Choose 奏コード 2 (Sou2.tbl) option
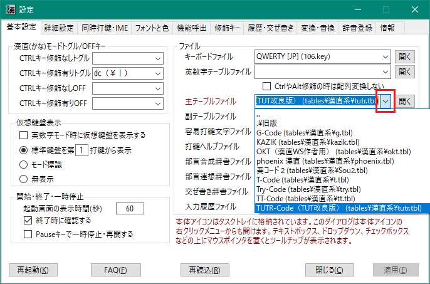Image resolution: width=430 pixels, height=284 pixels. click(x=342, y=171)
